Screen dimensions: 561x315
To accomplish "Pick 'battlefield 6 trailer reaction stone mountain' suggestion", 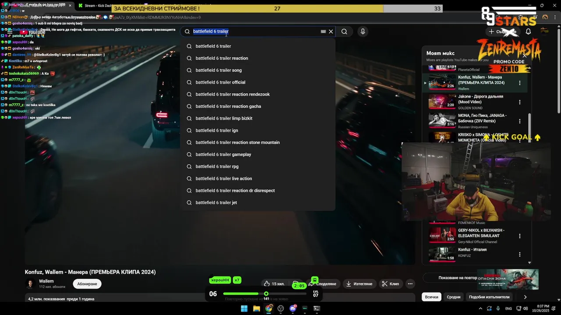I will click(x=258, y=142).
